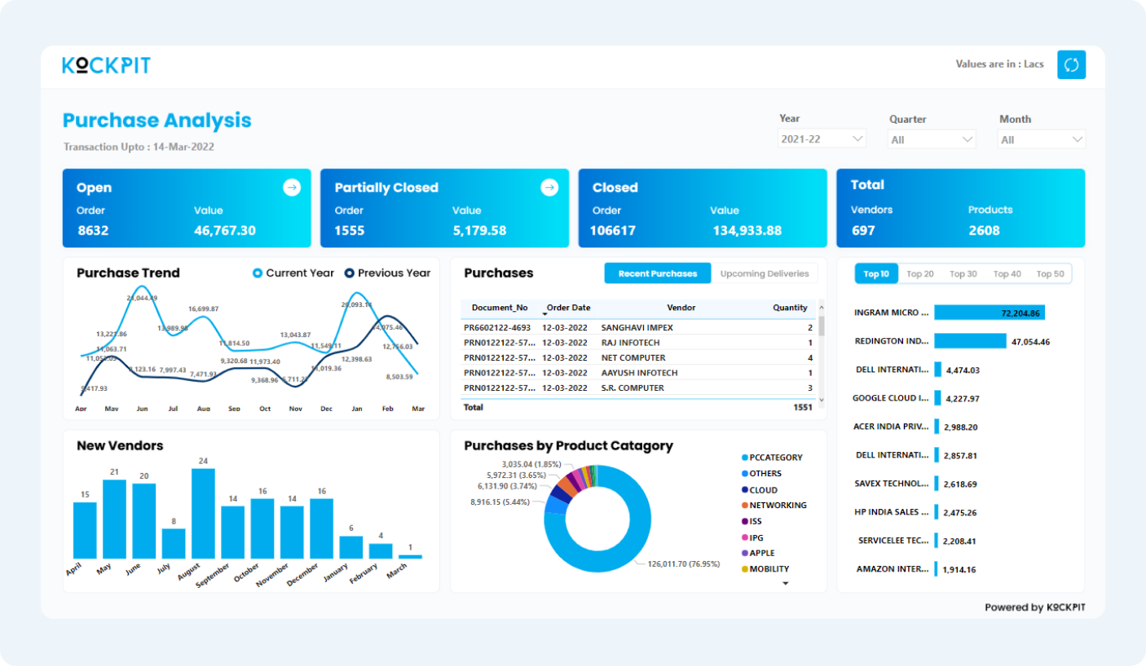Click the Document_No column header
The width and height of the screenshot is (1146, 666).
500,308
